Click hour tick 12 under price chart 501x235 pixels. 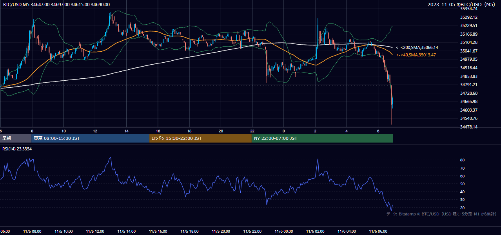point(95,131)
